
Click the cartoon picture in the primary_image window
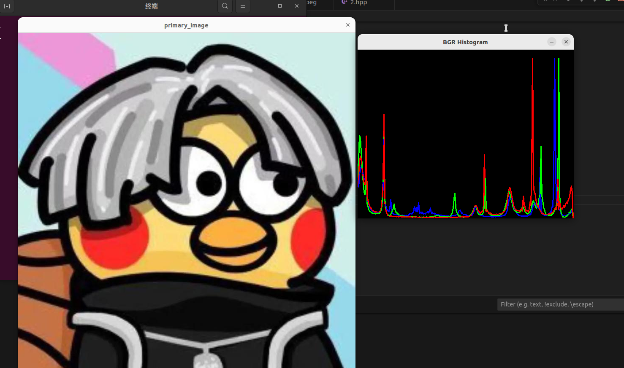(x=187, y=200)
